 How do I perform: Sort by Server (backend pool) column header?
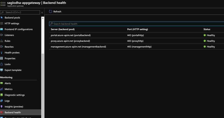[x=63, y=29]
